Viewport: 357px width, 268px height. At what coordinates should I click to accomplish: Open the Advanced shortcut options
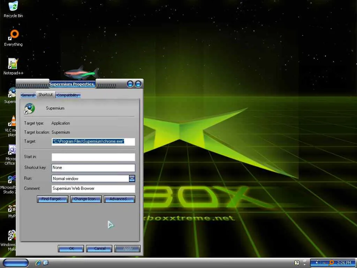coord(120,199)
